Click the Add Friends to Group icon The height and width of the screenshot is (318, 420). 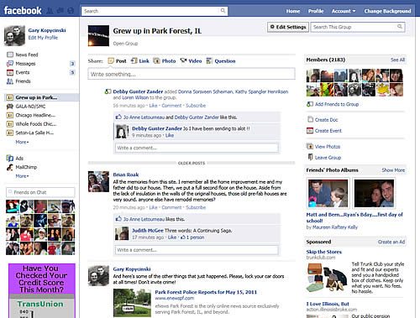coord(310,104)
